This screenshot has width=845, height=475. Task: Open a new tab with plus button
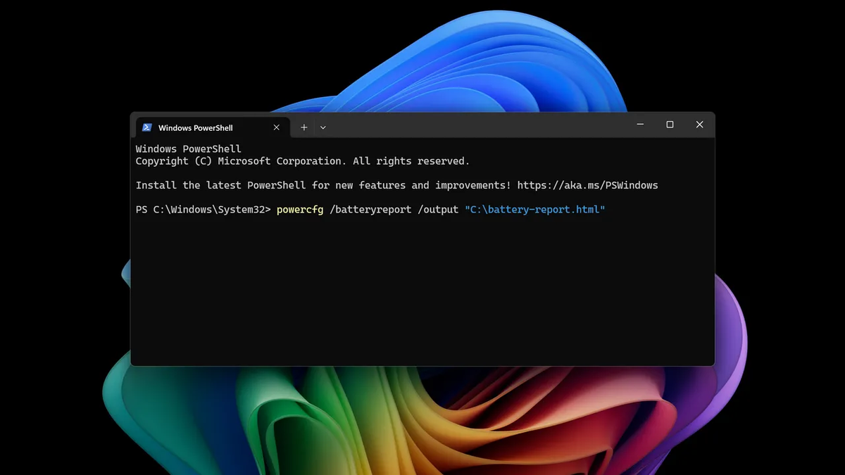pos(304,127)
